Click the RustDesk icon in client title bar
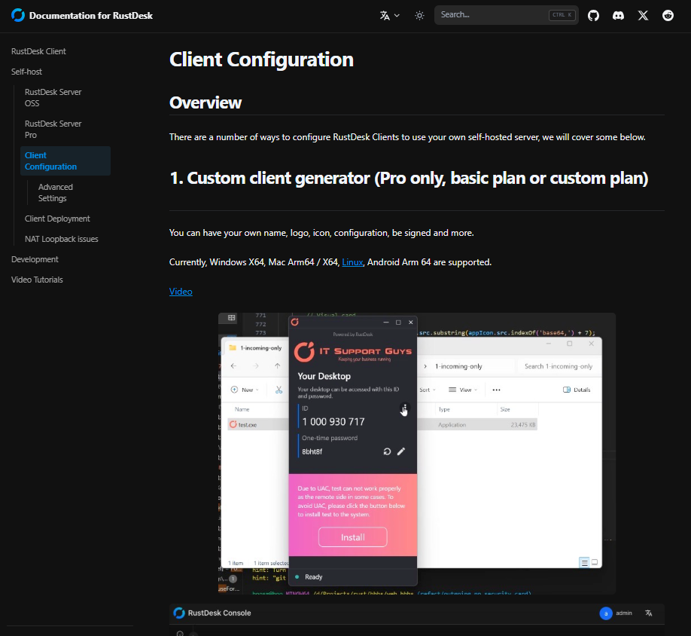The width and height of the screenshot is (691, 636). (295, 323)
